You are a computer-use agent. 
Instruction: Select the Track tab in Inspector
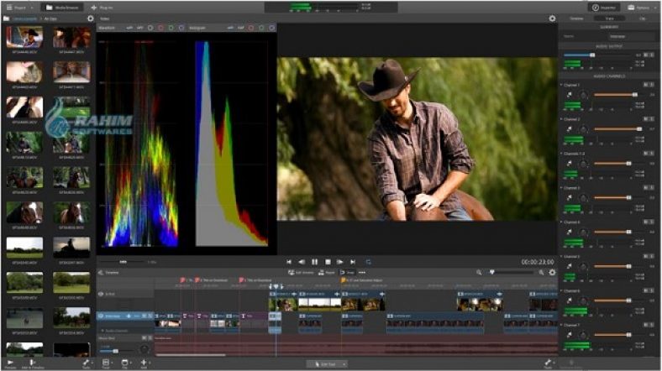tap(609, 18)
